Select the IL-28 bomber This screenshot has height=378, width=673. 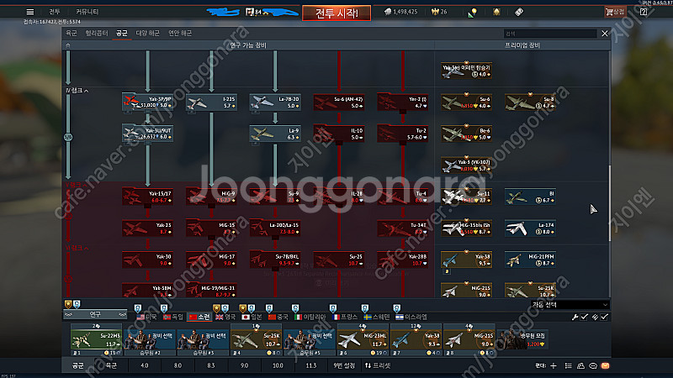point(339,197)
